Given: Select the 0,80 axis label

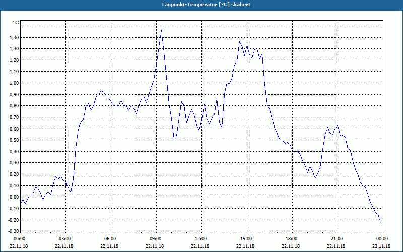Looking at the screenshot, I should [14, 106].
